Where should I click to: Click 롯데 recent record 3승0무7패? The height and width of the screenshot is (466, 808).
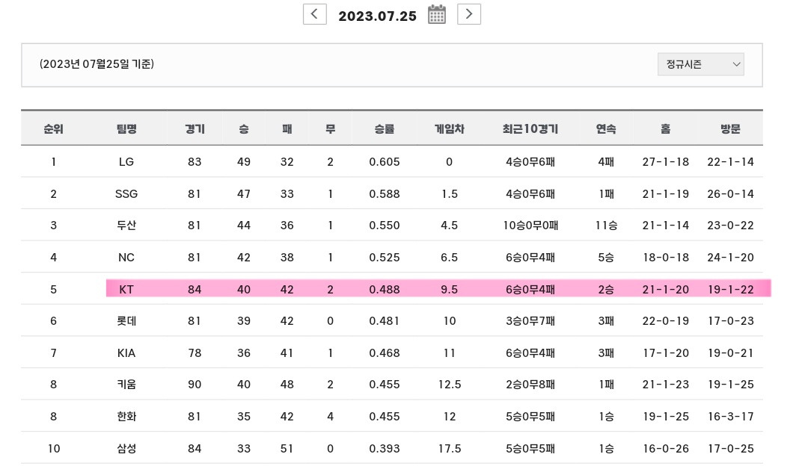(x=530, y=321)
